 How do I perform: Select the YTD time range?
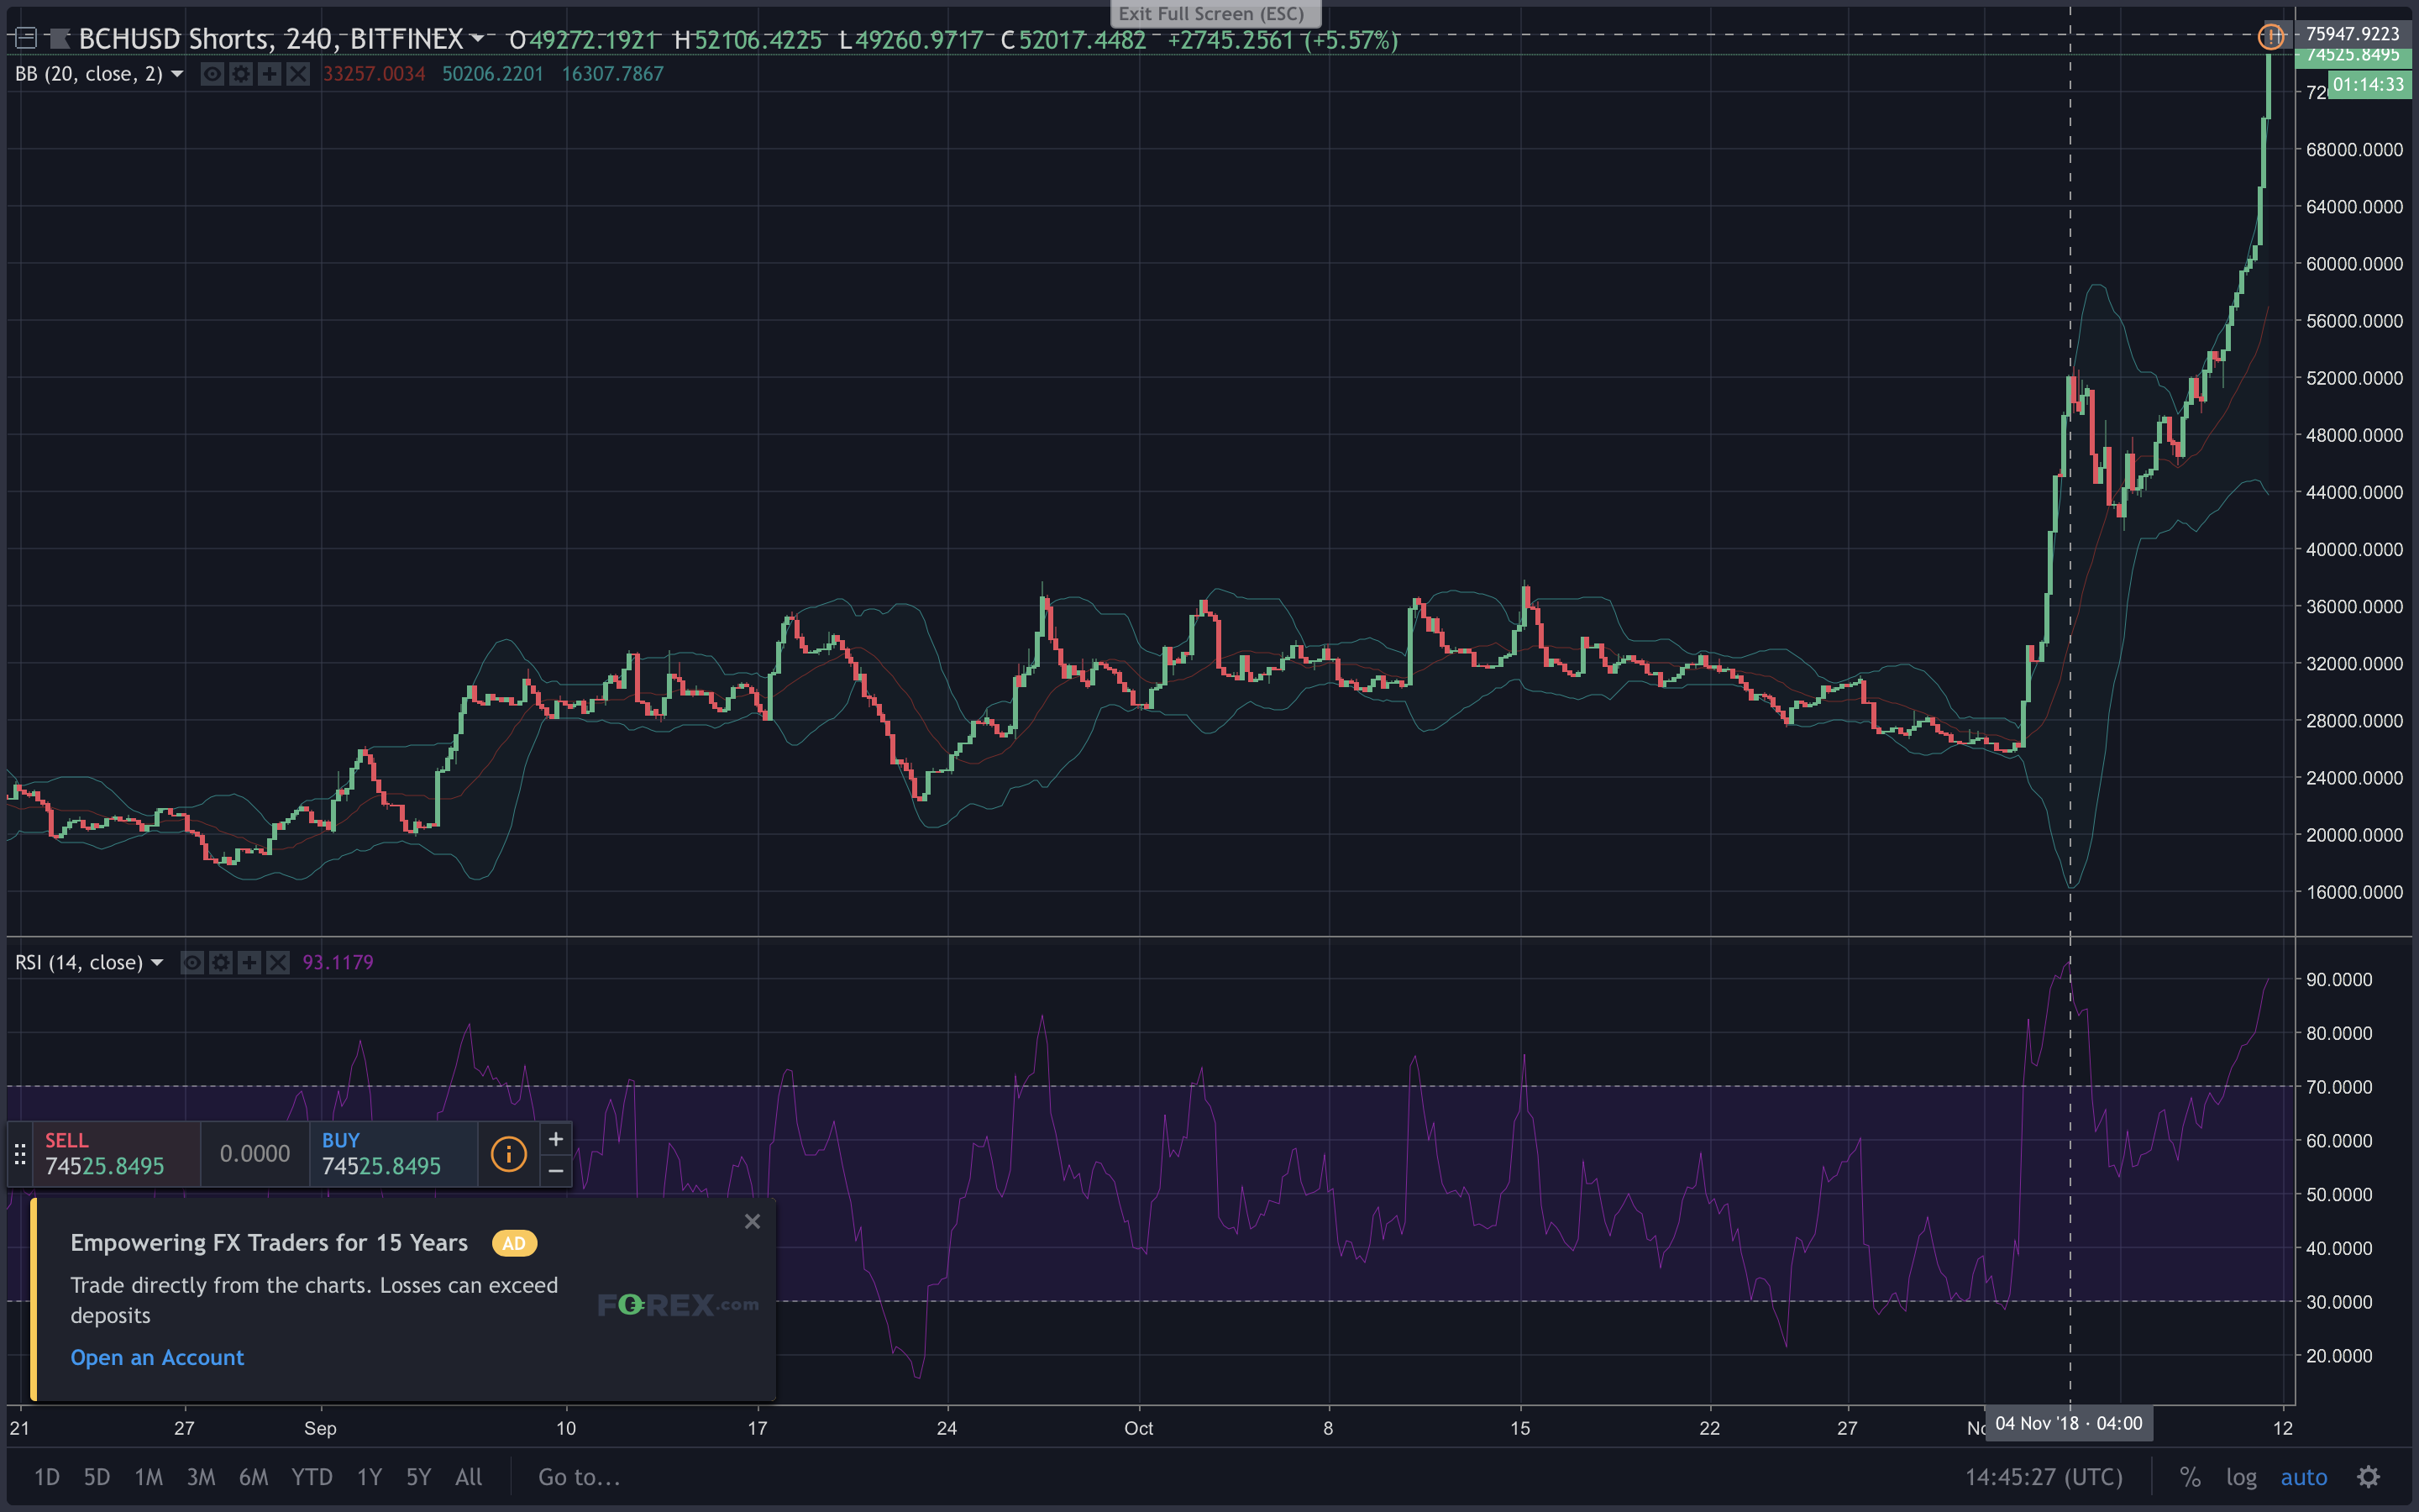311,1477
